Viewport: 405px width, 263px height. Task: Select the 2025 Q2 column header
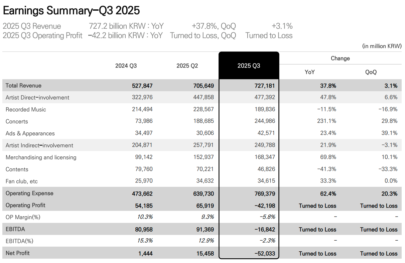tap(187, 66)
